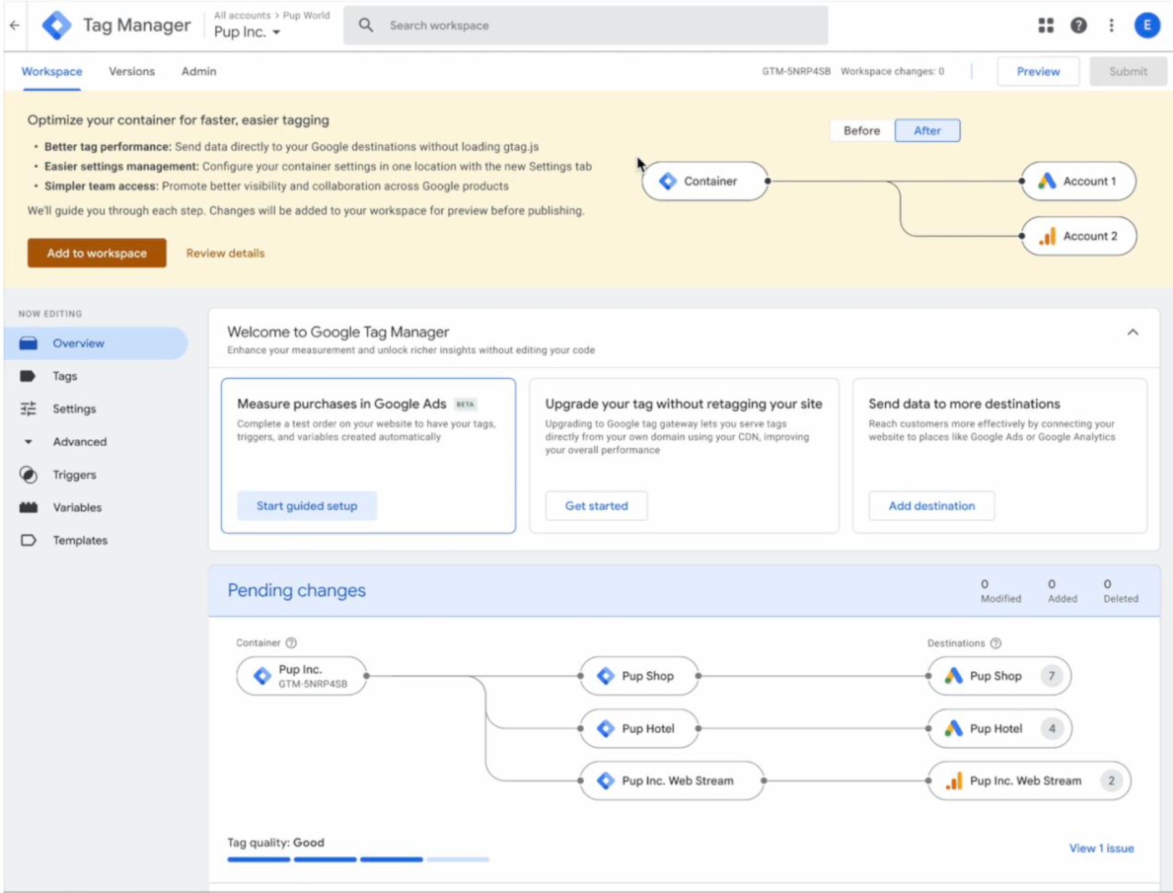Click the Account 1 Google Ads node
Viewport: 1173px width, 893px height.
click(x=1078, y=181)
